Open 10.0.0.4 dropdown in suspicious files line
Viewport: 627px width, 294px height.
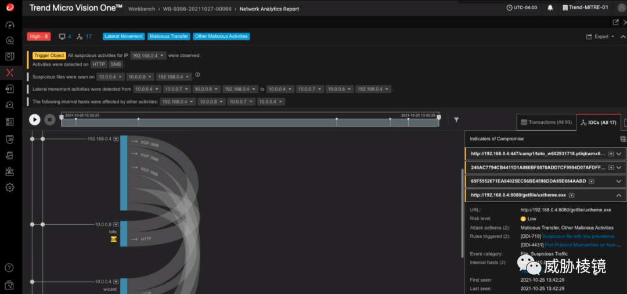[x=110, y=76]
